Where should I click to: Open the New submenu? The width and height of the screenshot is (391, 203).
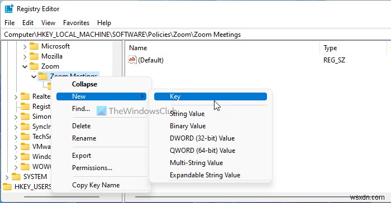coord(101,96)
